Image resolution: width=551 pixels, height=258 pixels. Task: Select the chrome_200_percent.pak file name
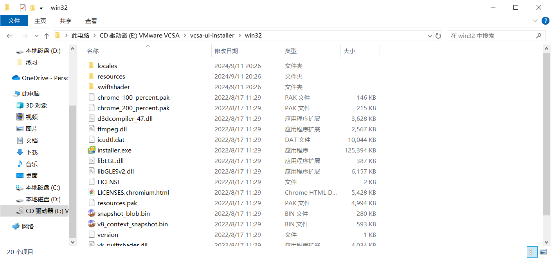[133, 108]
